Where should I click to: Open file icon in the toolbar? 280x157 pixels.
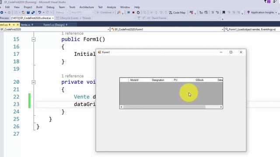(x=23, y=13)
